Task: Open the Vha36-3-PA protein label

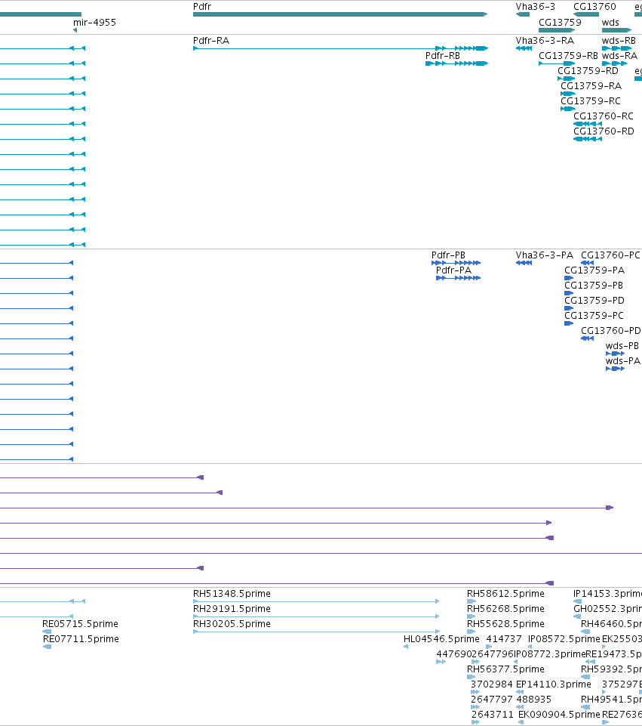Action: click(544, 255)
